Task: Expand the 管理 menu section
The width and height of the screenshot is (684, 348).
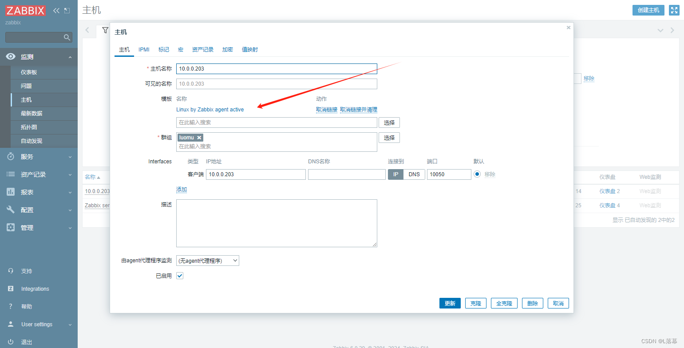Action: tap(70, 228)
